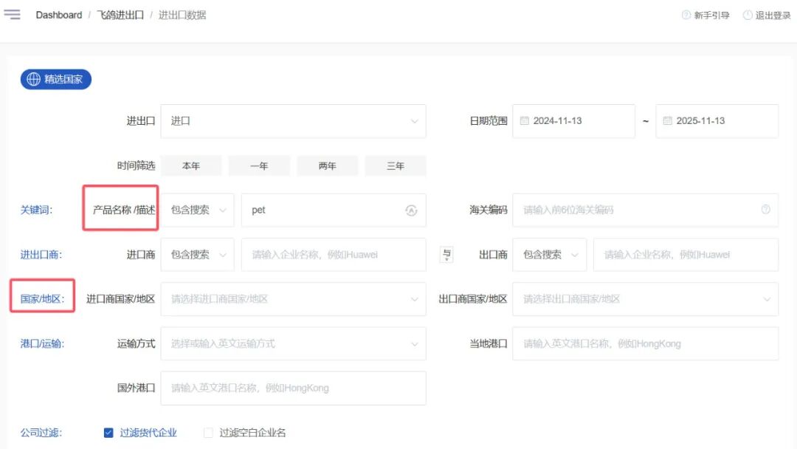Select the 三年 time filter button
The height and width of the screenshot is (449, 797).
(396, 166)
